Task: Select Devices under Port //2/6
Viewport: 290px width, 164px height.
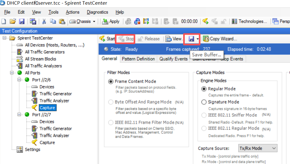Action: point(47,87)
